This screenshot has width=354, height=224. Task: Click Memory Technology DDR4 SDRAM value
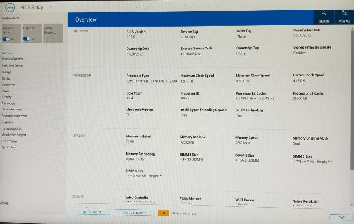[135, 159]
